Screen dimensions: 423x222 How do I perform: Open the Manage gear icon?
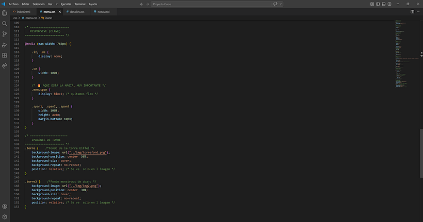[x=5, y=217]
